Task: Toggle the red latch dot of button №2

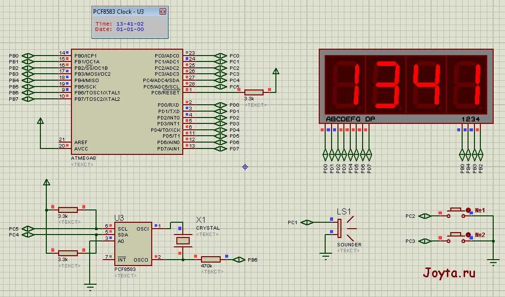Action: [469, 235]
